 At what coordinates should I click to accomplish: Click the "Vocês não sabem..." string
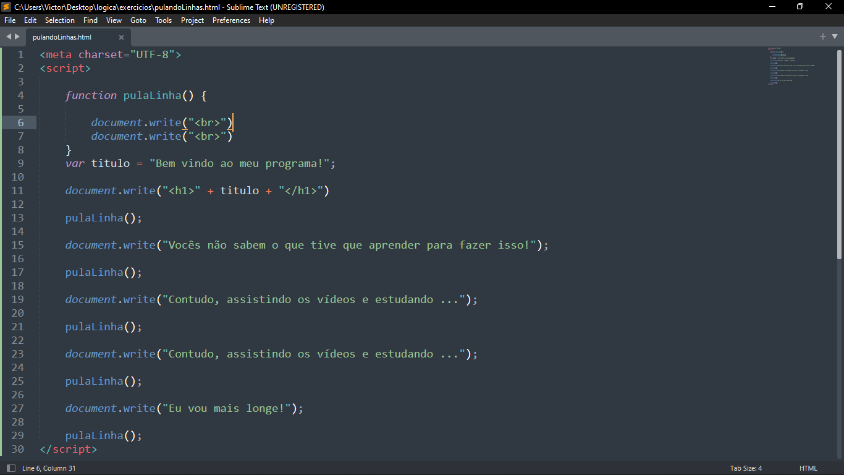tap(349, 245)
